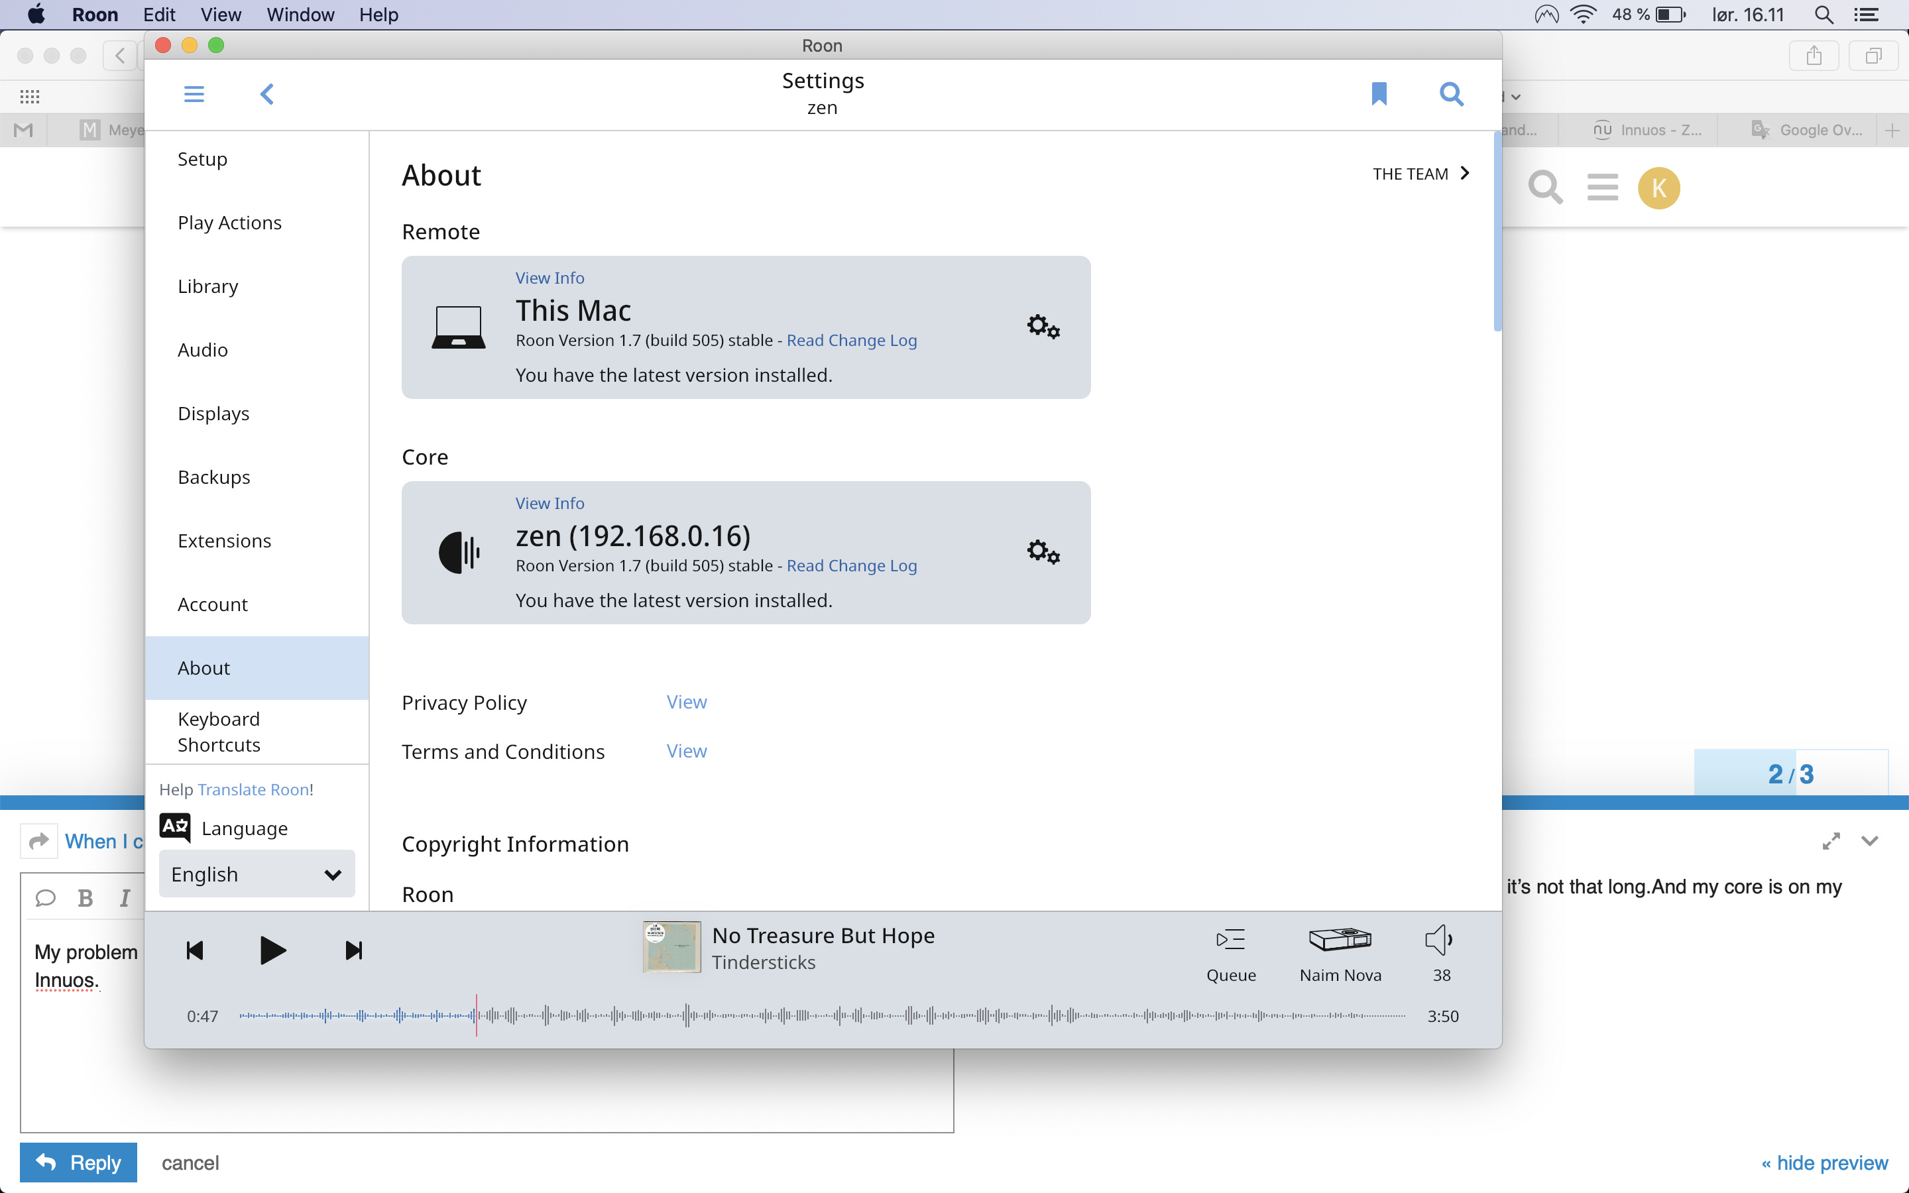Open Notification Center in menu bar
This screenshot has width=1909, height=1193.
click(x=1867, y=15)
